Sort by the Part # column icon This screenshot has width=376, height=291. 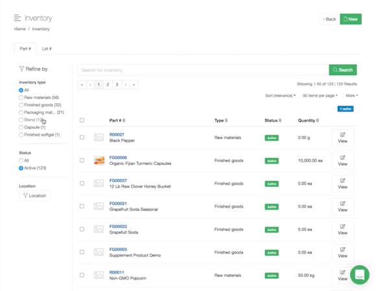(124, 120)
